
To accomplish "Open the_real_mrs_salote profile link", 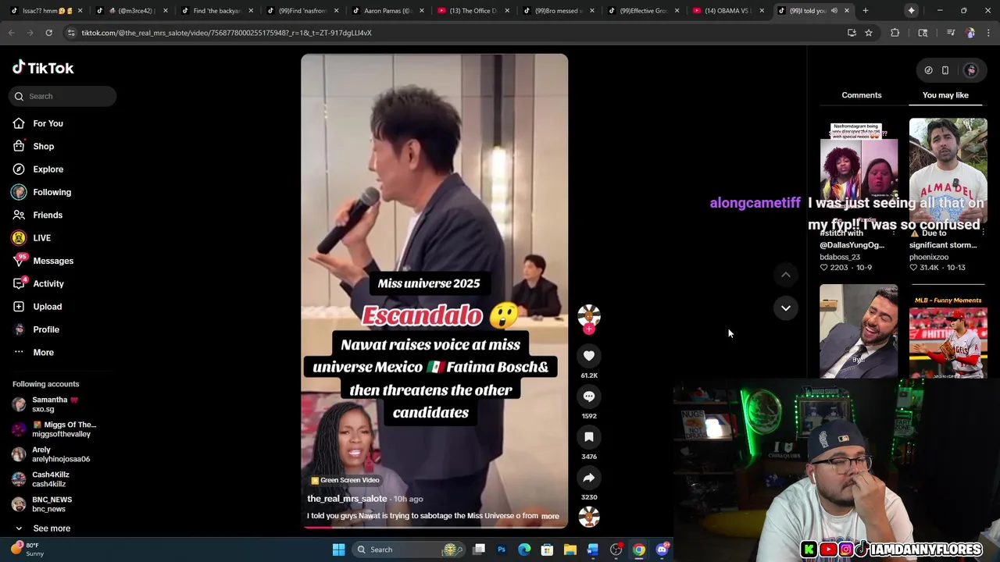I will point(347,499).
